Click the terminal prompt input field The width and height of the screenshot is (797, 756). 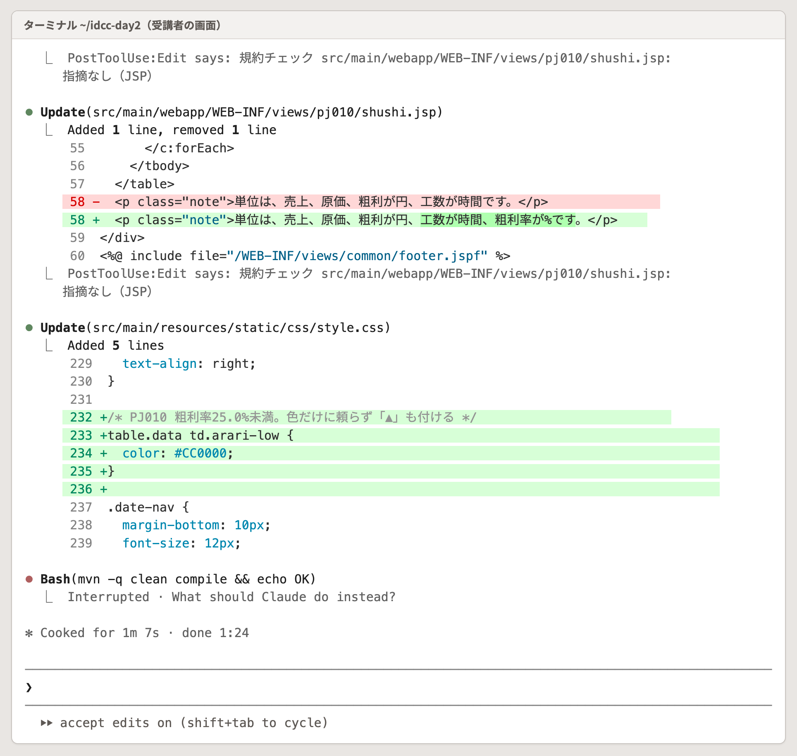click(x=398, y=687)
